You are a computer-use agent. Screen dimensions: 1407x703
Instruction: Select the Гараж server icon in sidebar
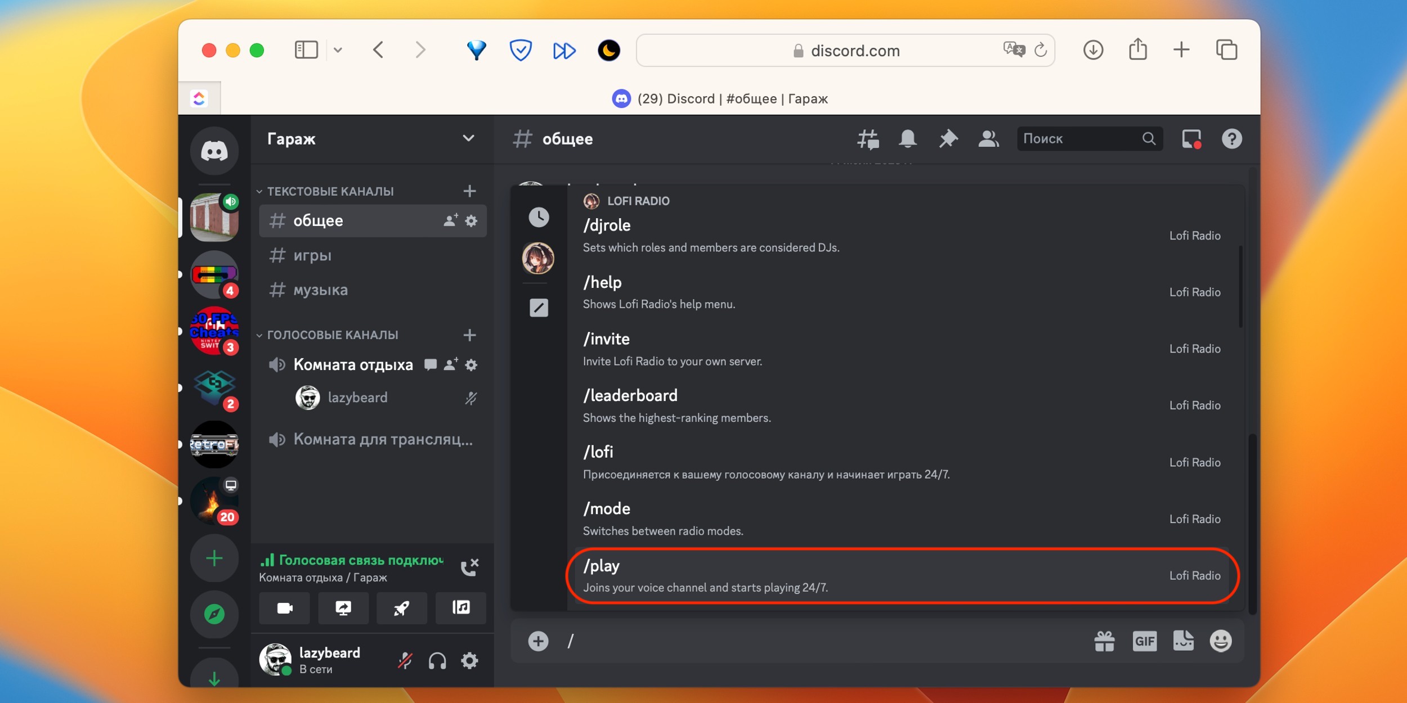[x=214, y=217]
